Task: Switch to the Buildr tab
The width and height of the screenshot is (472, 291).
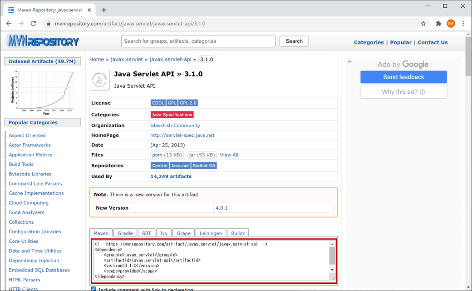Action: click(x=238, y=233)
